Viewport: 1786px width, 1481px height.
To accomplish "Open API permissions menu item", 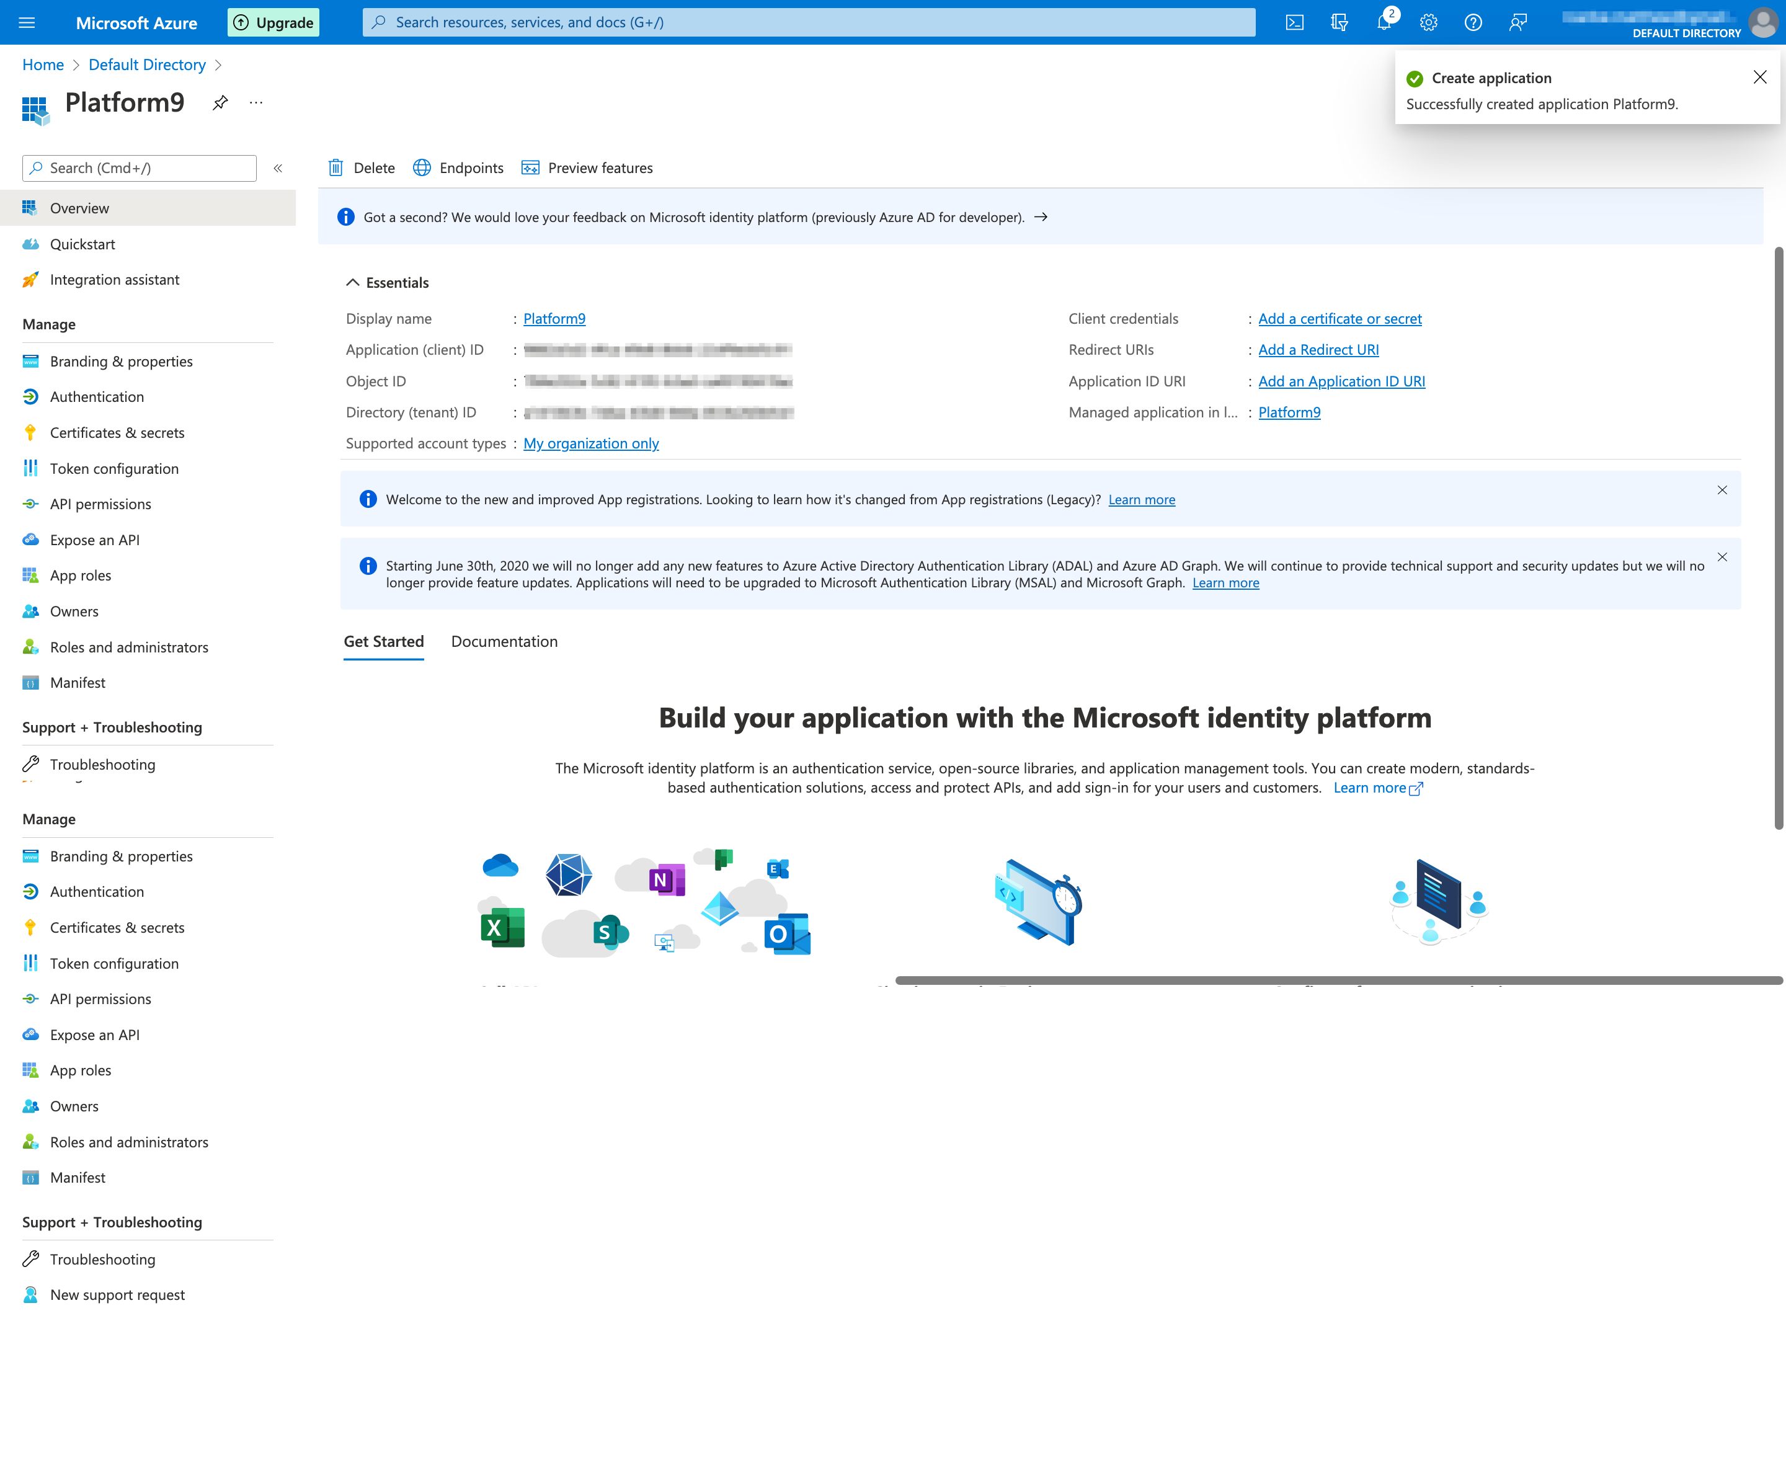I will 100,504.
